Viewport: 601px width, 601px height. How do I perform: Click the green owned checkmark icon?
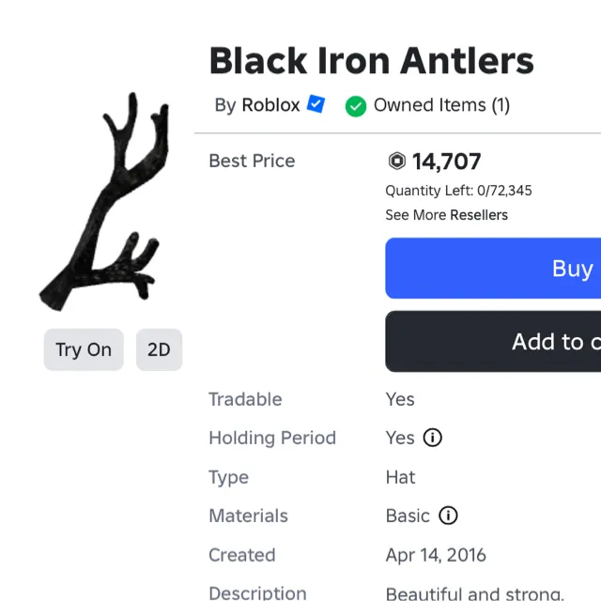[355, 106]
